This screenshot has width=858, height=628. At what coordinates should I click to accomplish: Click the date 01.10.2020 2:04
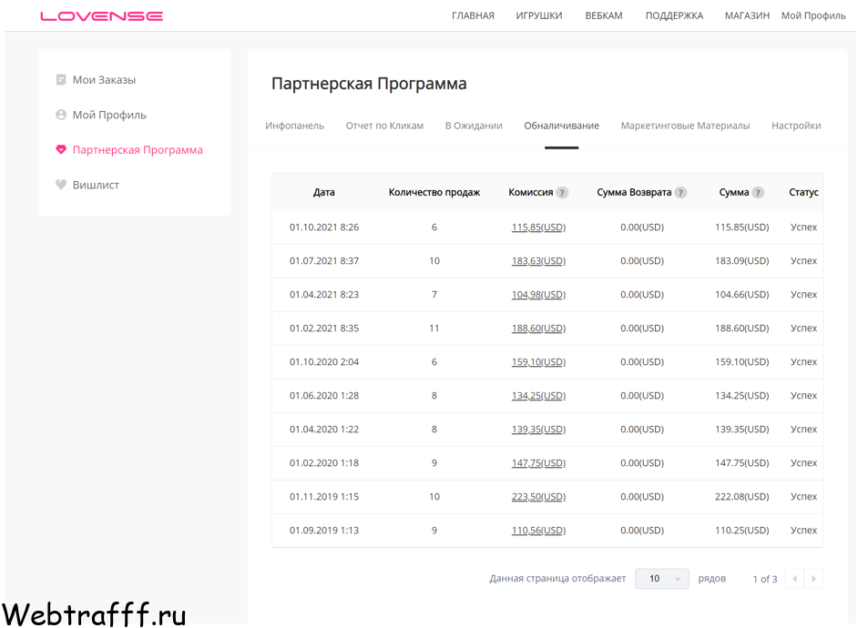pos(324,362)
